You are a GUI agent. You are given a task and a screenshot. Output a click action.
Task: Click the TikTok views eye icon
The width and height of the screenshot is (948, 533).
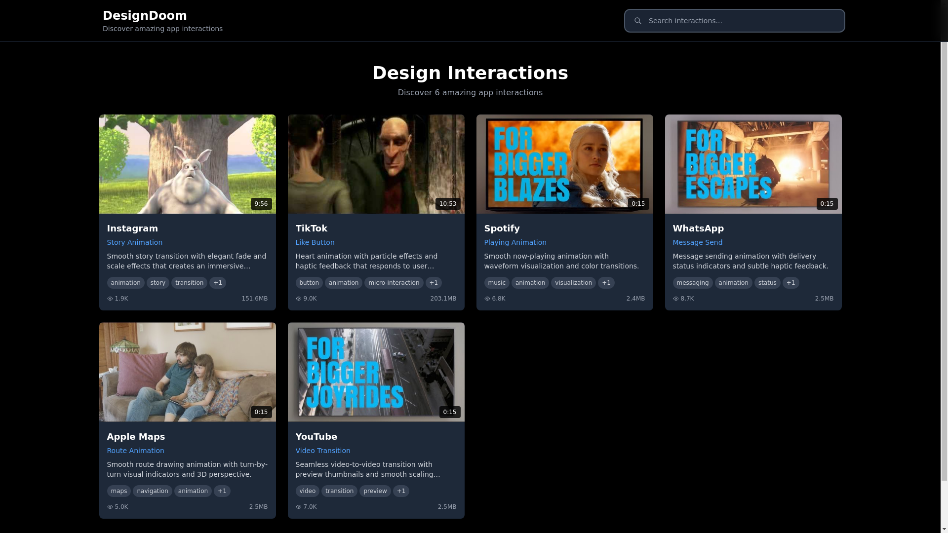pos(299,299)
